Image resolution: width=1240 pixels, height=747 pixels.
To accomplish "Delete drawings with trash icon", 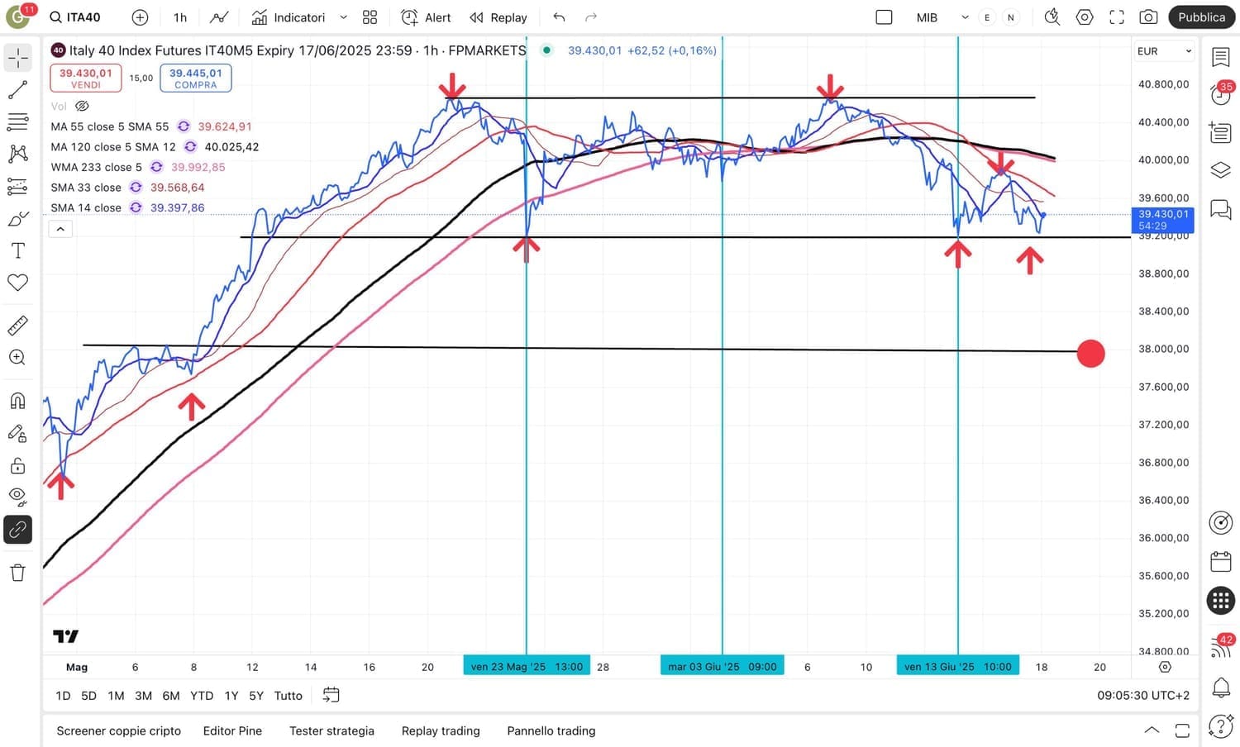I will pos(18,573).
